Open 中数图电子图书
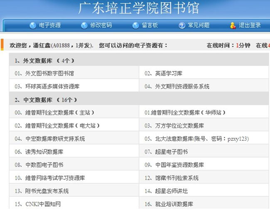270x210 pixels. [44, 165]
